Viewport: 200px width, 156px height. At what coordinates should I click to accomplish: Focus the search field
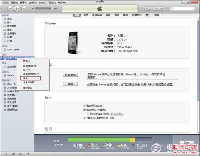pos(182,8)
